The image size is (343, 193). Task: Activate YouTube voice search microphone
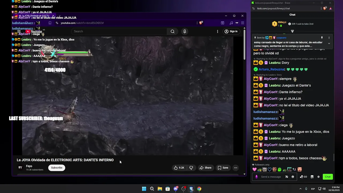tap(185, 31)
